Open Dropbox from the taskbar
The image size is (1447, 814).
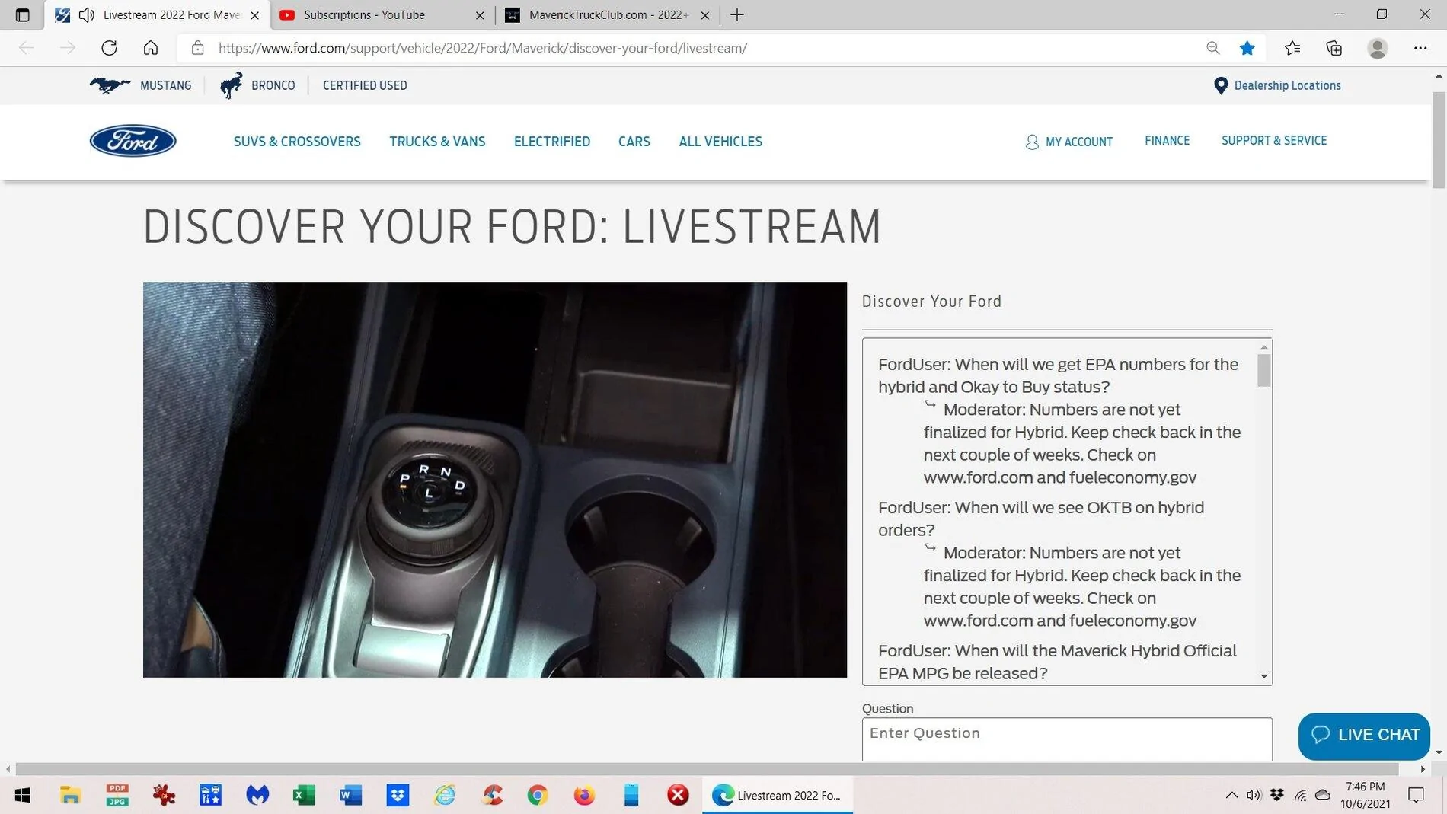click(x=398, y=795)
